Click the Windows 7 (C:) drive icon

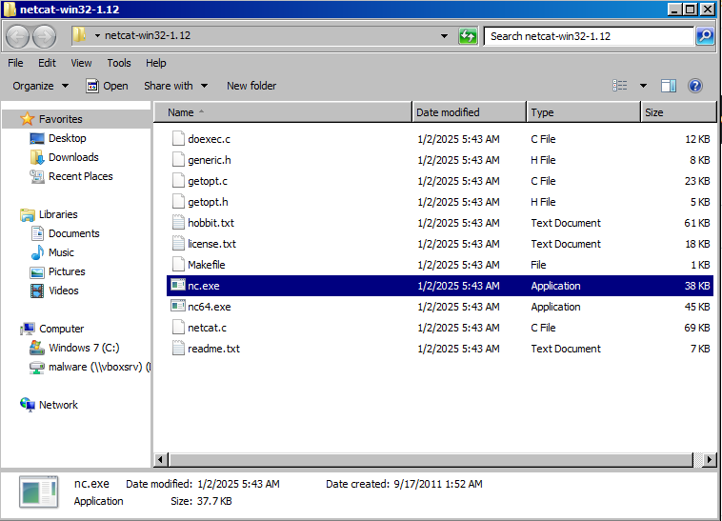(37, 348)
